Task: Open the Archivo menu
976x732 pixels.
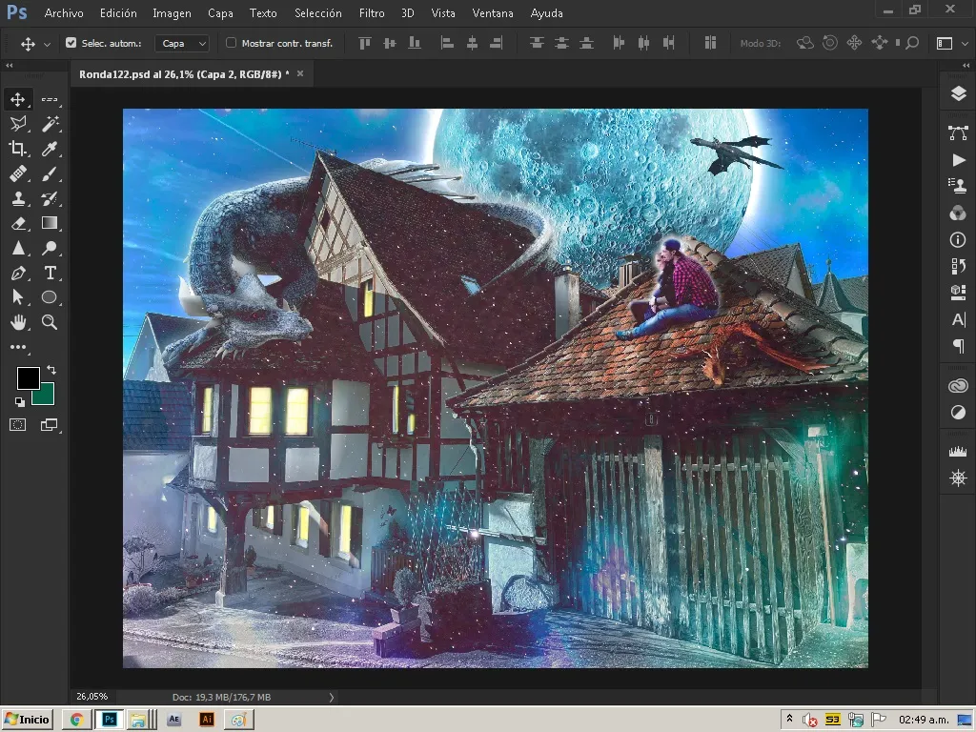Action: [64, 13]
